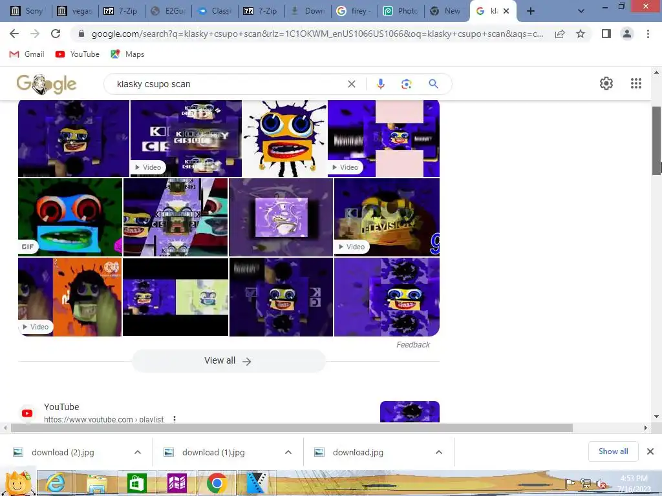Open File Explorer from taskbar
The image size is (662, 496).
click(97, 483)
